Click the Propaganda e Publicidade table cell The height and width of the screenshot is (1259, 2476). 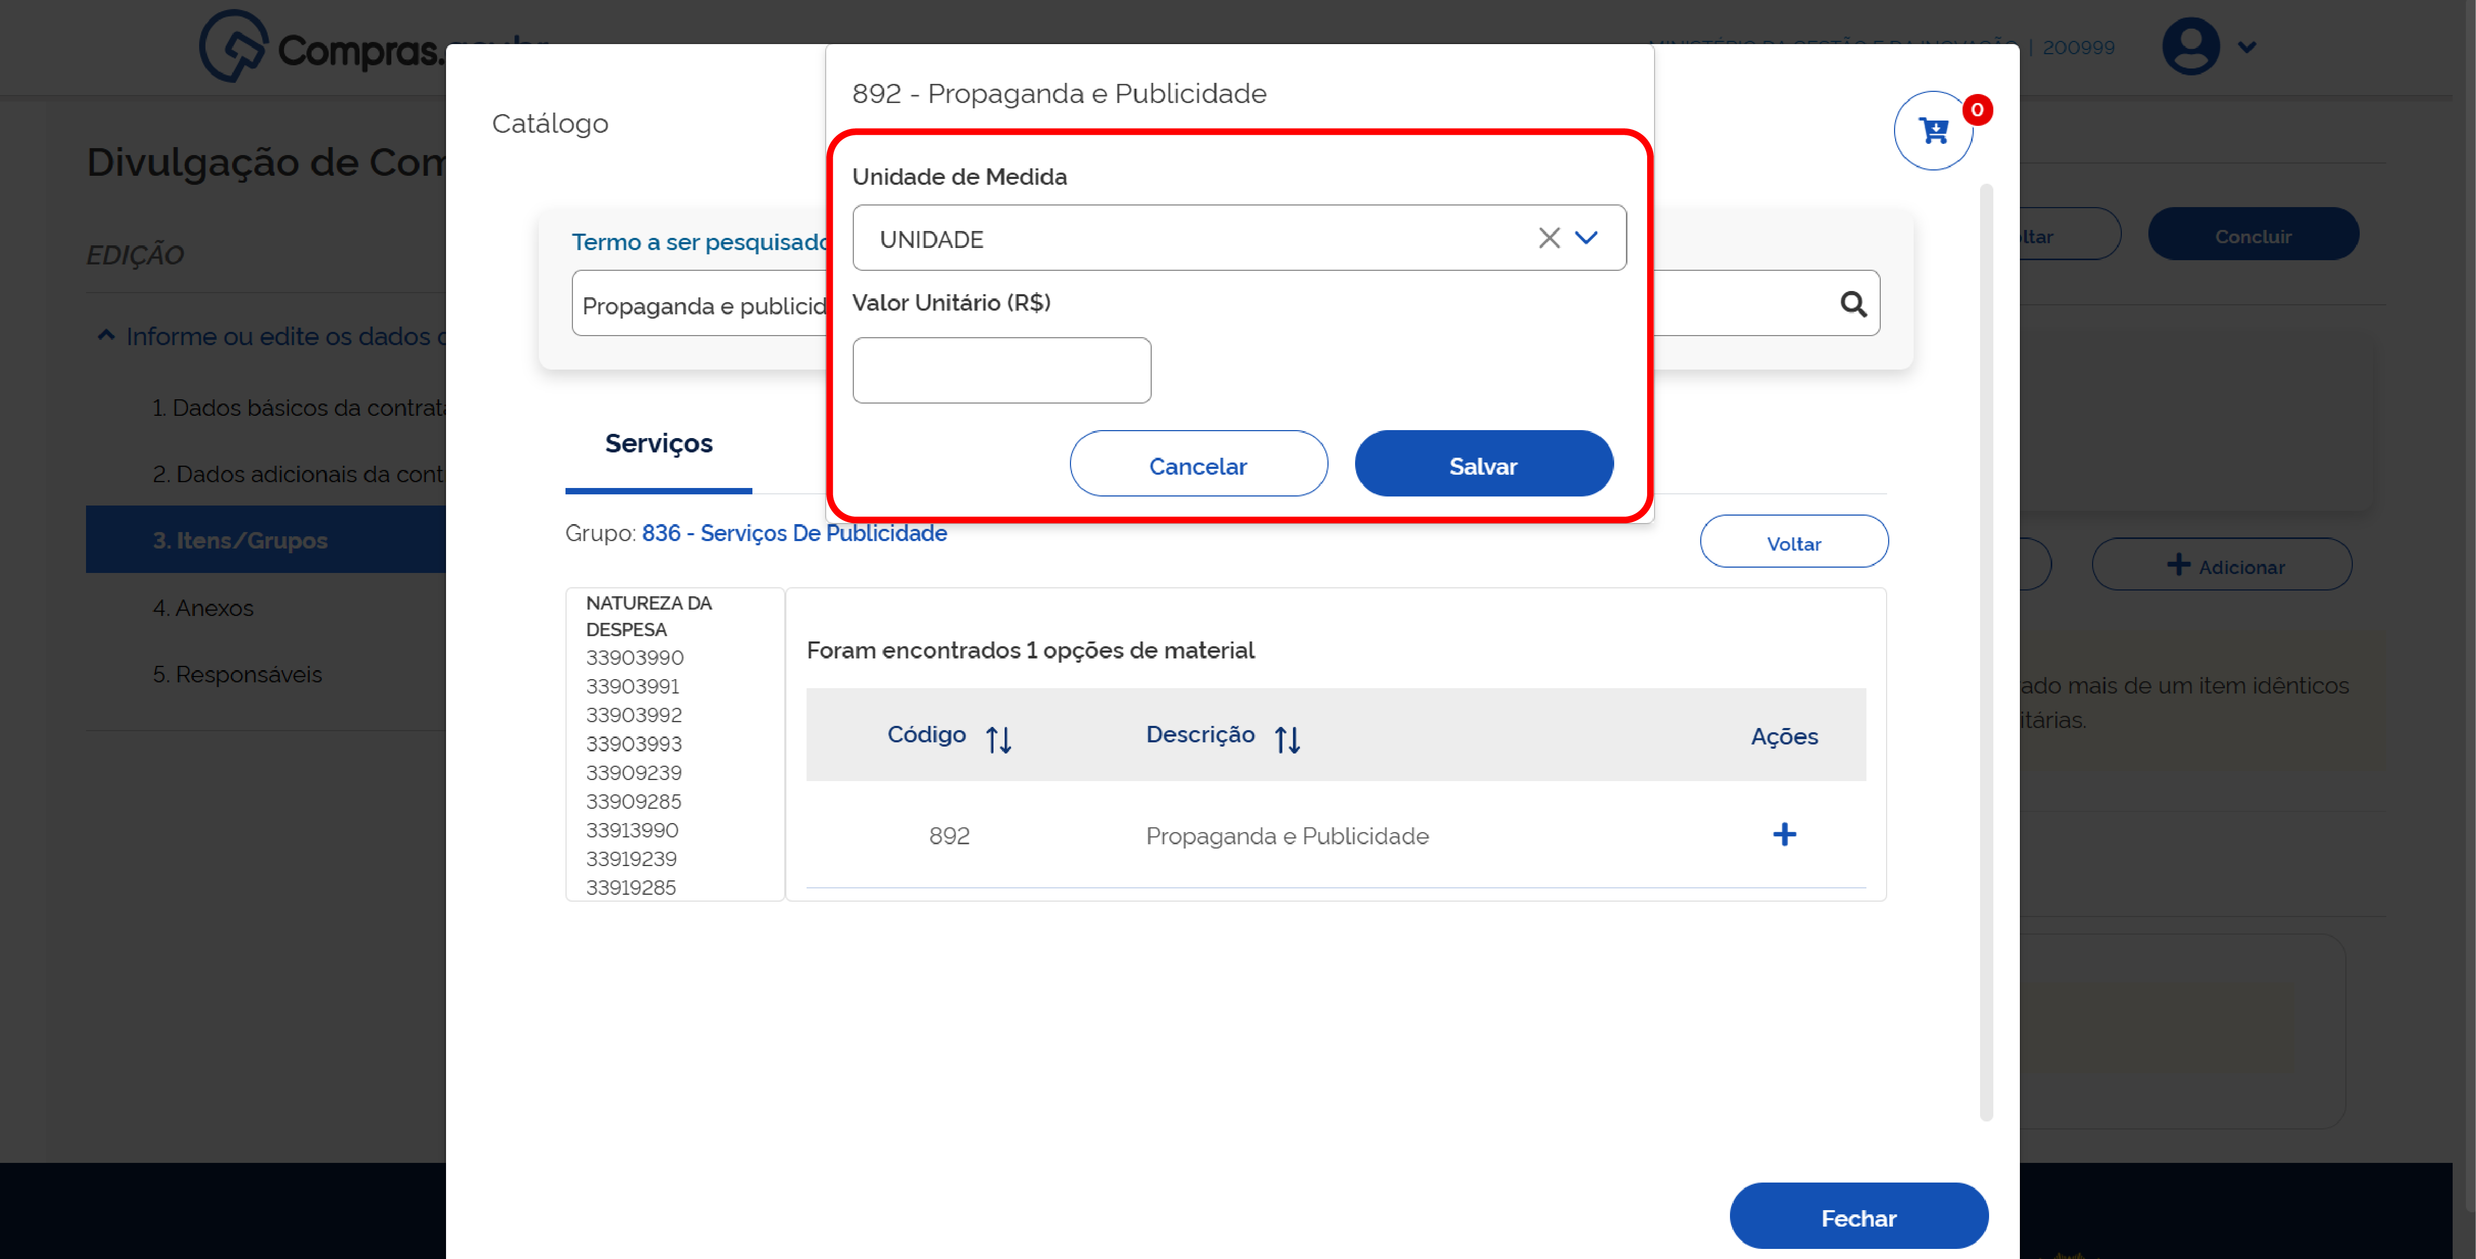1287,836
